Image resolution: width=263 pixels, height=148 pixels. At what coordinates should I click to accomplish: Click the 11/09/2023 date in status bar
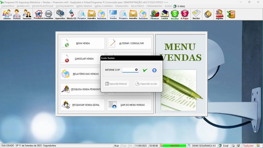(x=141, y=146)
